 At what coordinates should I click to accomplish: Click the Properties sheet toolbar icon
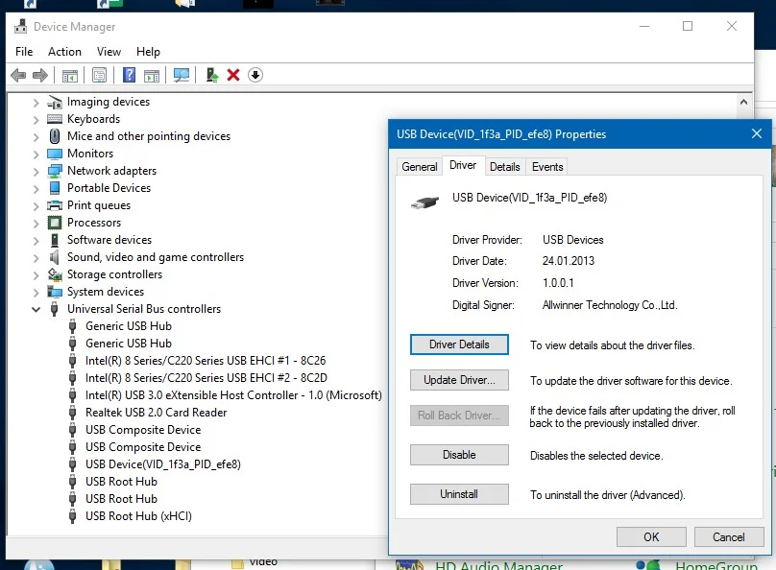point(100,75)
